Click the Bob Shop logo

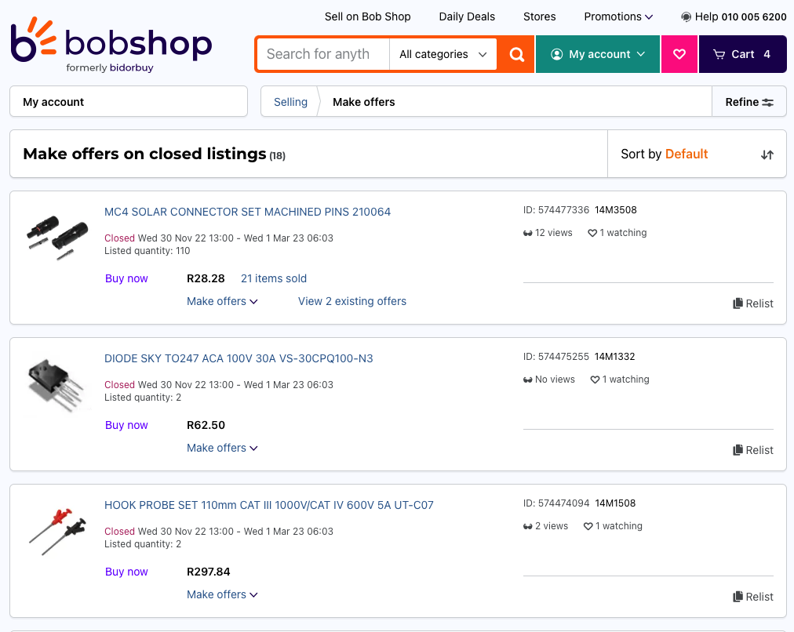tap(111, 45)
